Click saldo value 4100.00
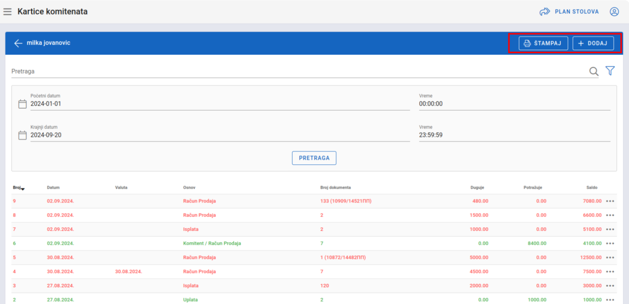Image resolution: width=629 pixels, height=304 pixels. pos(592,243)
